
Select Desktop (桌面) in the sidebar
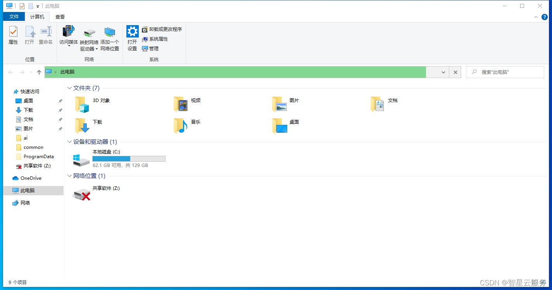point(28,101)
